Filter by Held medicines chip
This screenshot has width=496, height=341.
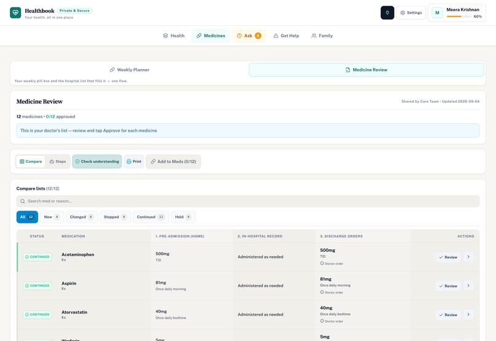coord(183,217)
